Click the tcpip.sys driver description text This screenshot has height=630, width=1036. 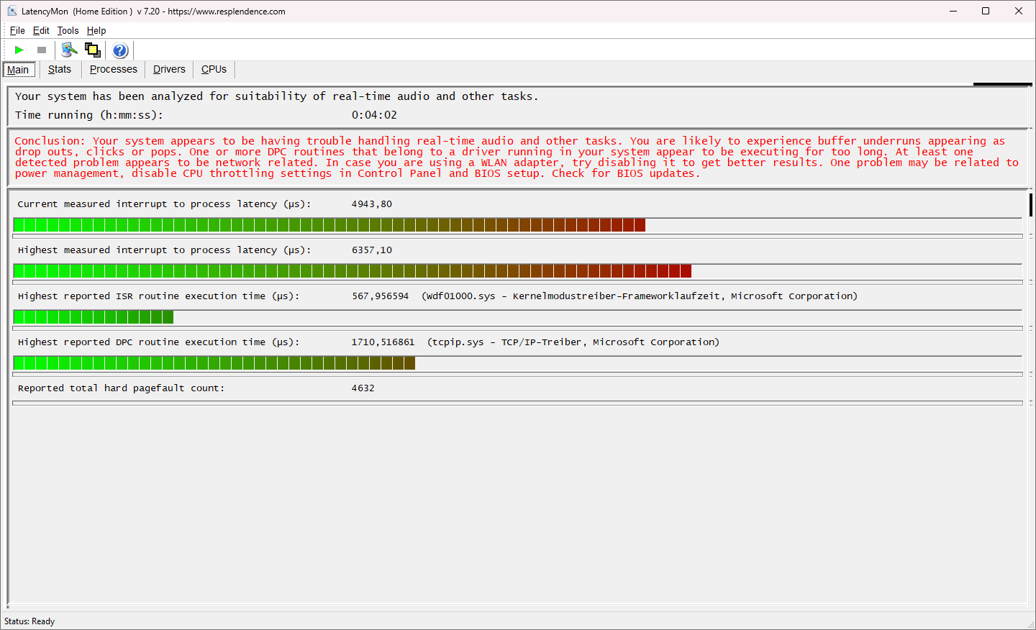(x=573, y=342)
